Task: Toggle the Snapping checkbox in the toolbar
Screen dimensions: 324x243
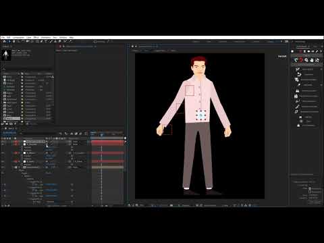Action: (x=95, y=42)
